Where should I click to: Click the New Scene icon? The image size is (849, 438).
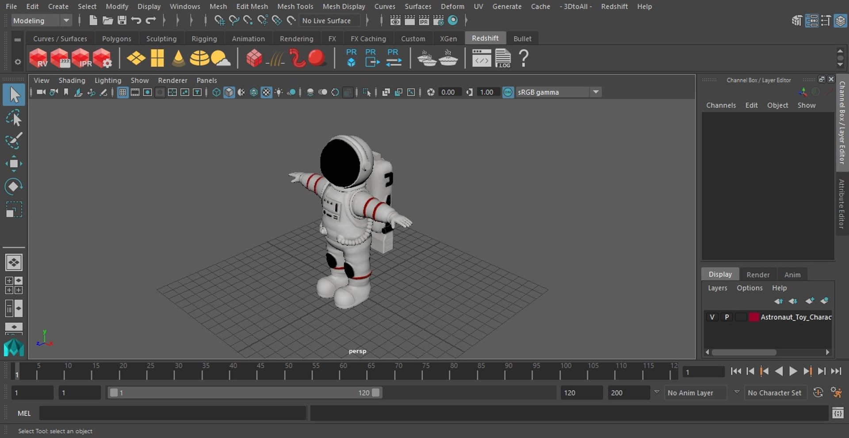coord(93,20)
